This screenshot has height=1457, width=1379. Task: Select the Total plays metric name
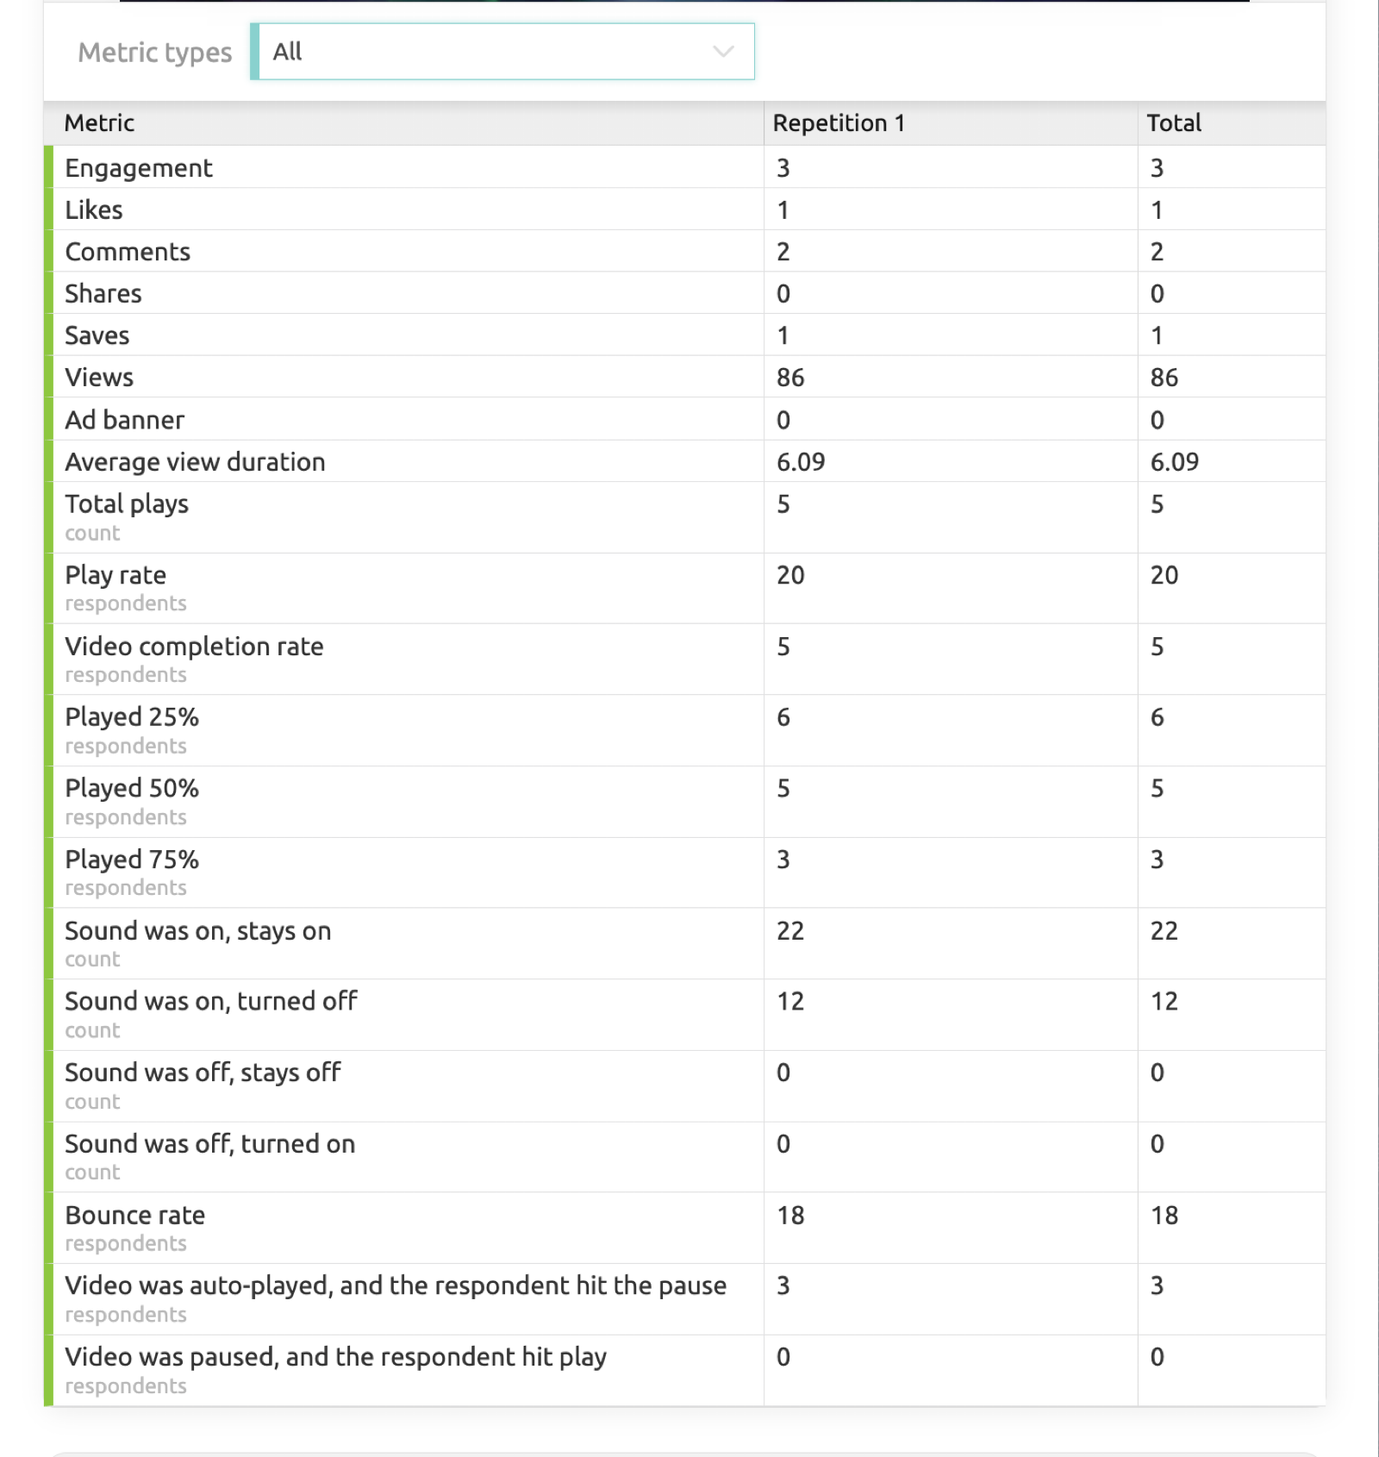(x=127, y=504)
